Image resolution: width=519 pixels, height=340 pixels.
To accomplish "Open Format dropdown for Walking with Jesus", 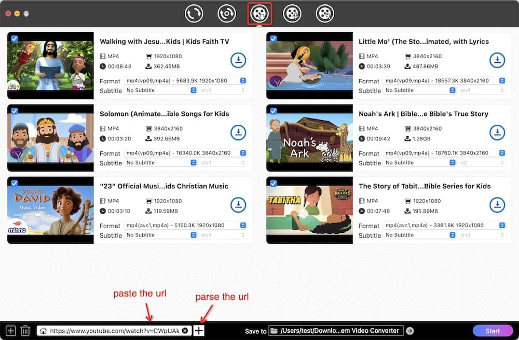I will click(x=185, y=81).
